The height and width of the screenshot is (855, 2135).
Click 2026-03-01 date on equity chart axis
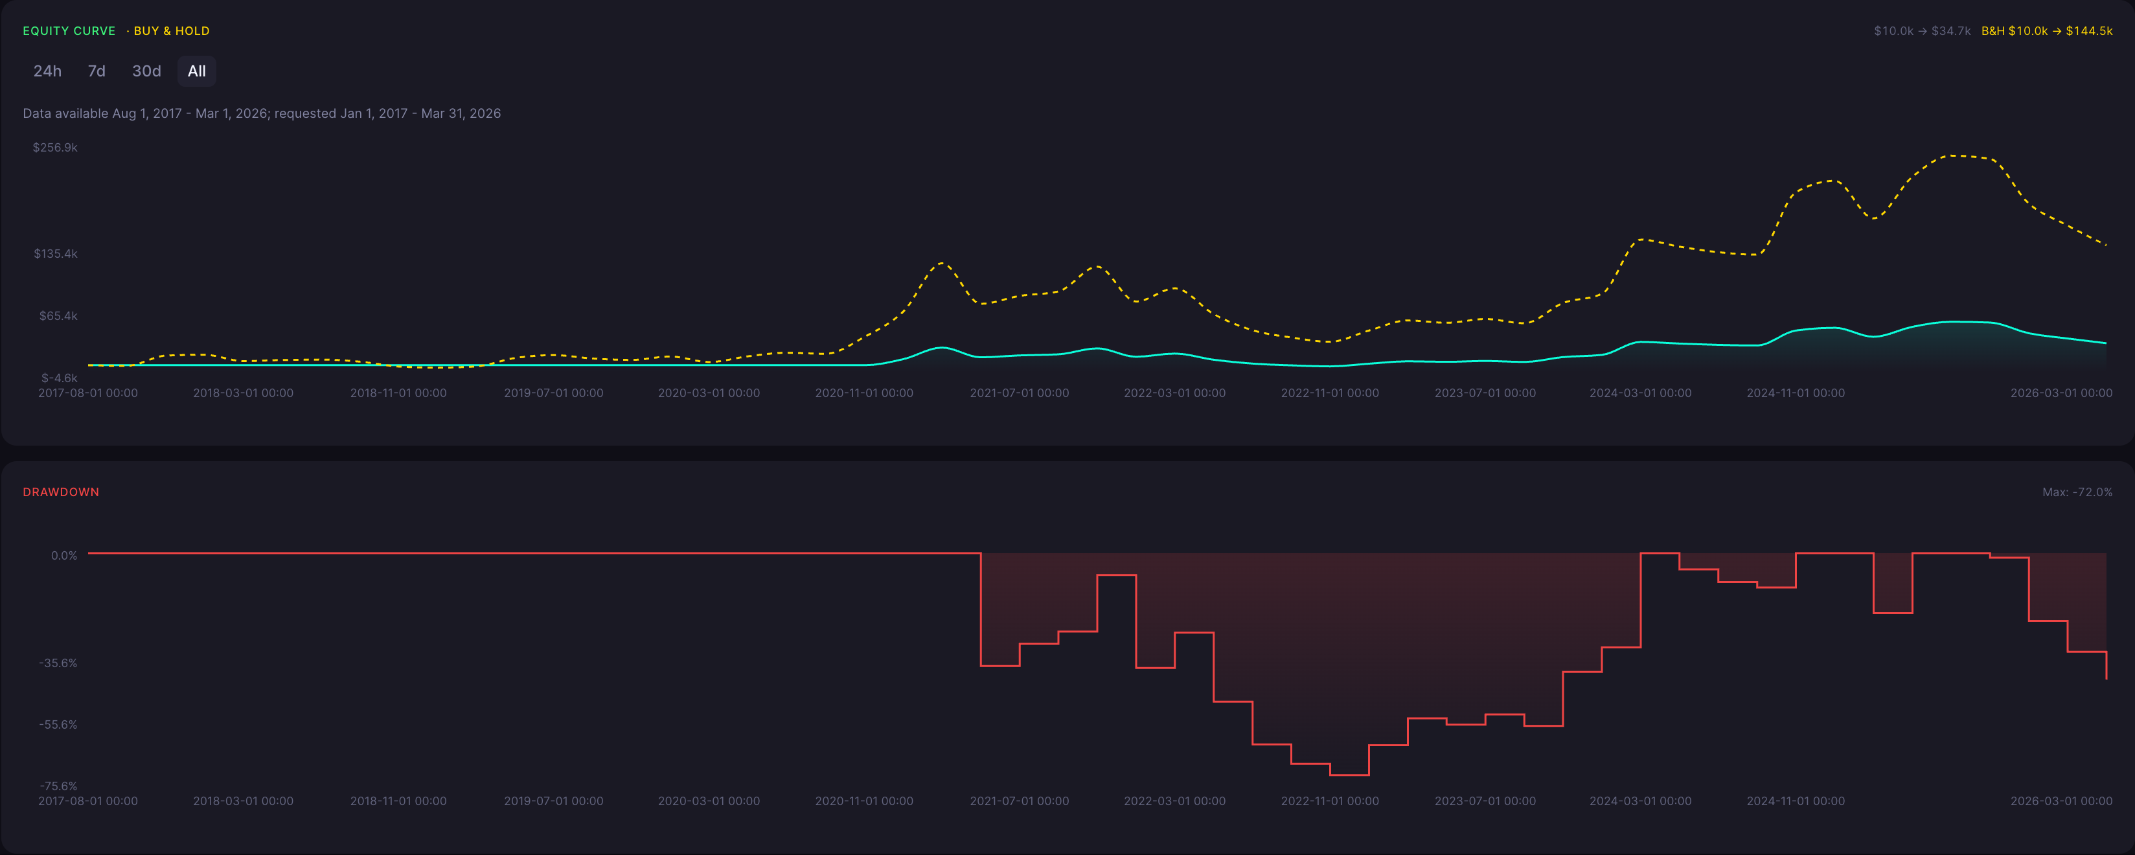click(2061, 393)
